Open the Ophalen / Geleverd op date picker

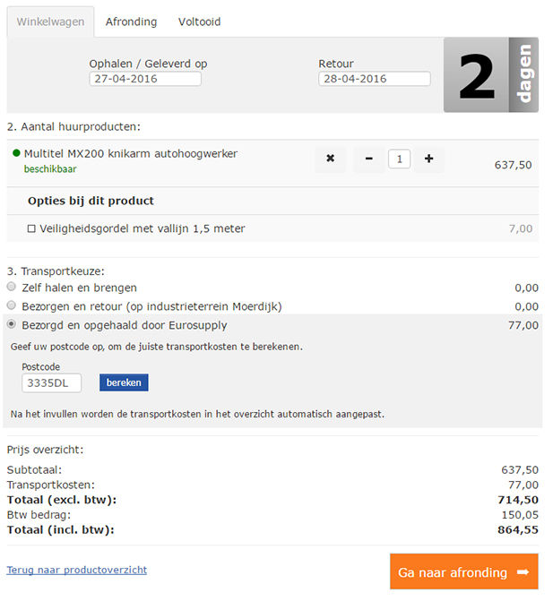145,79
